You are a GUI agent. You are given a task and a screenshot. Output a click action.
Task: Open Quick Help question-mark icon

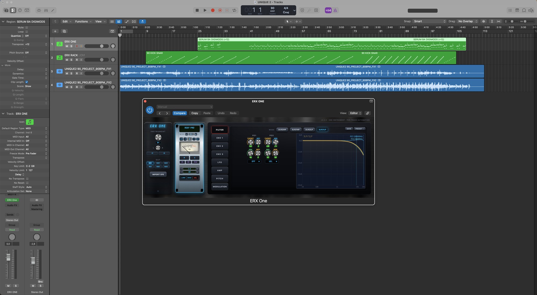(20, 10)
